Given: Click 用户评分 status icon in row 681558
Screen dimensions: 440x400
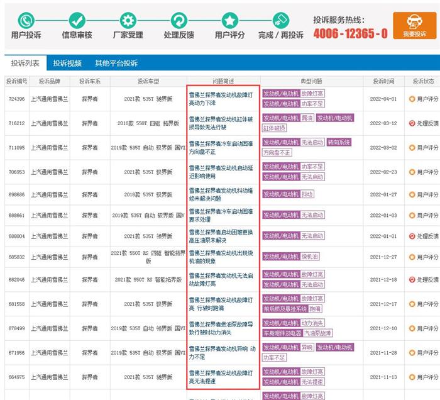Looking at the screenshot, I should coord(412,304).
